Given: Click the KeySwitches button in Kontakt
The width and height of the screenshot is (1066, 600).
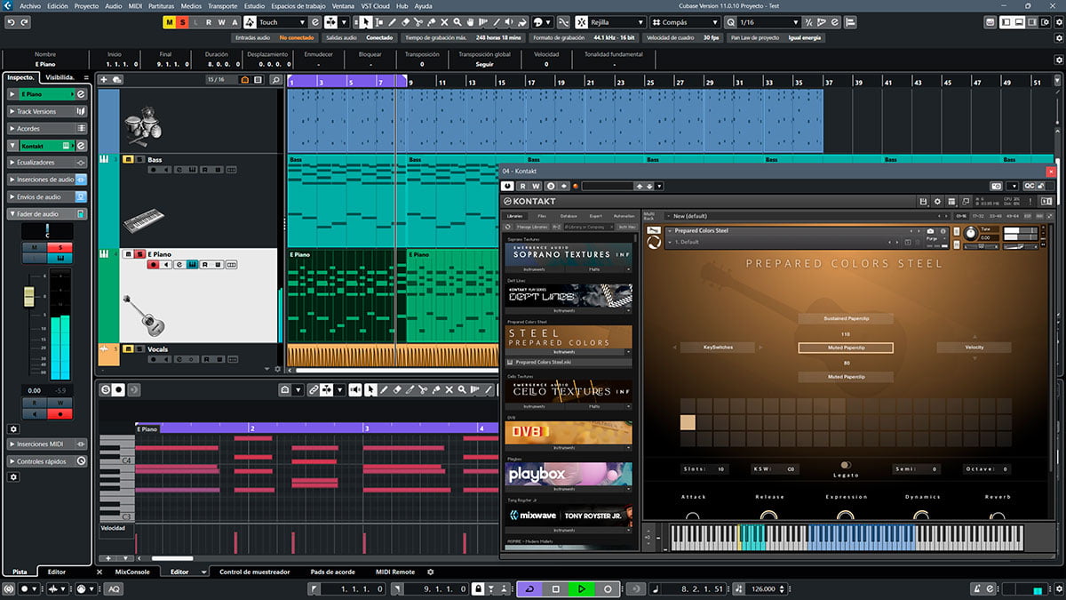Looking at the screenshot, I should [718, 347].
